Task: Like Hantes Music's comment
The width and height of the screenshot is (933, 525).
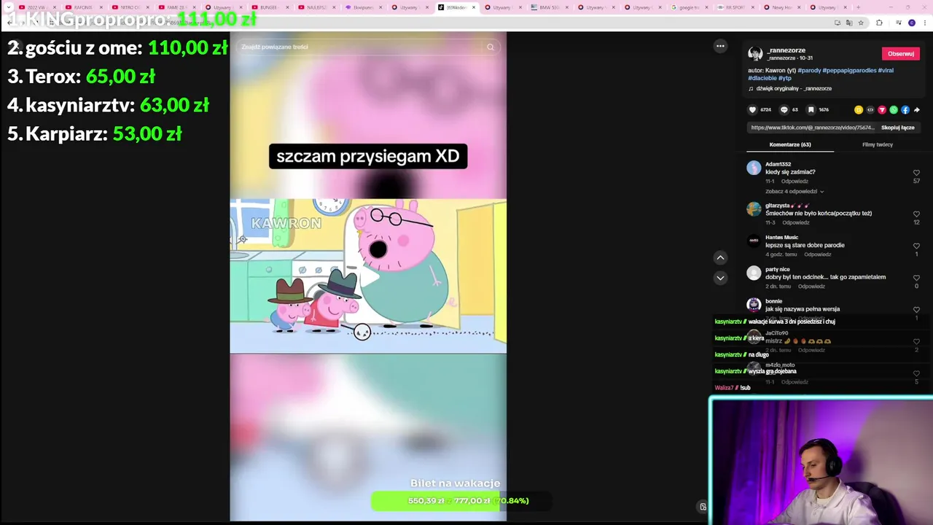Action: 916,246
